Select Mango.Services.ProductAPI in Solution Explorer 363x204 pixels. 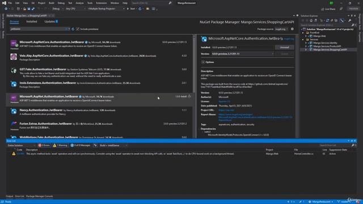(x=327, y=46)
